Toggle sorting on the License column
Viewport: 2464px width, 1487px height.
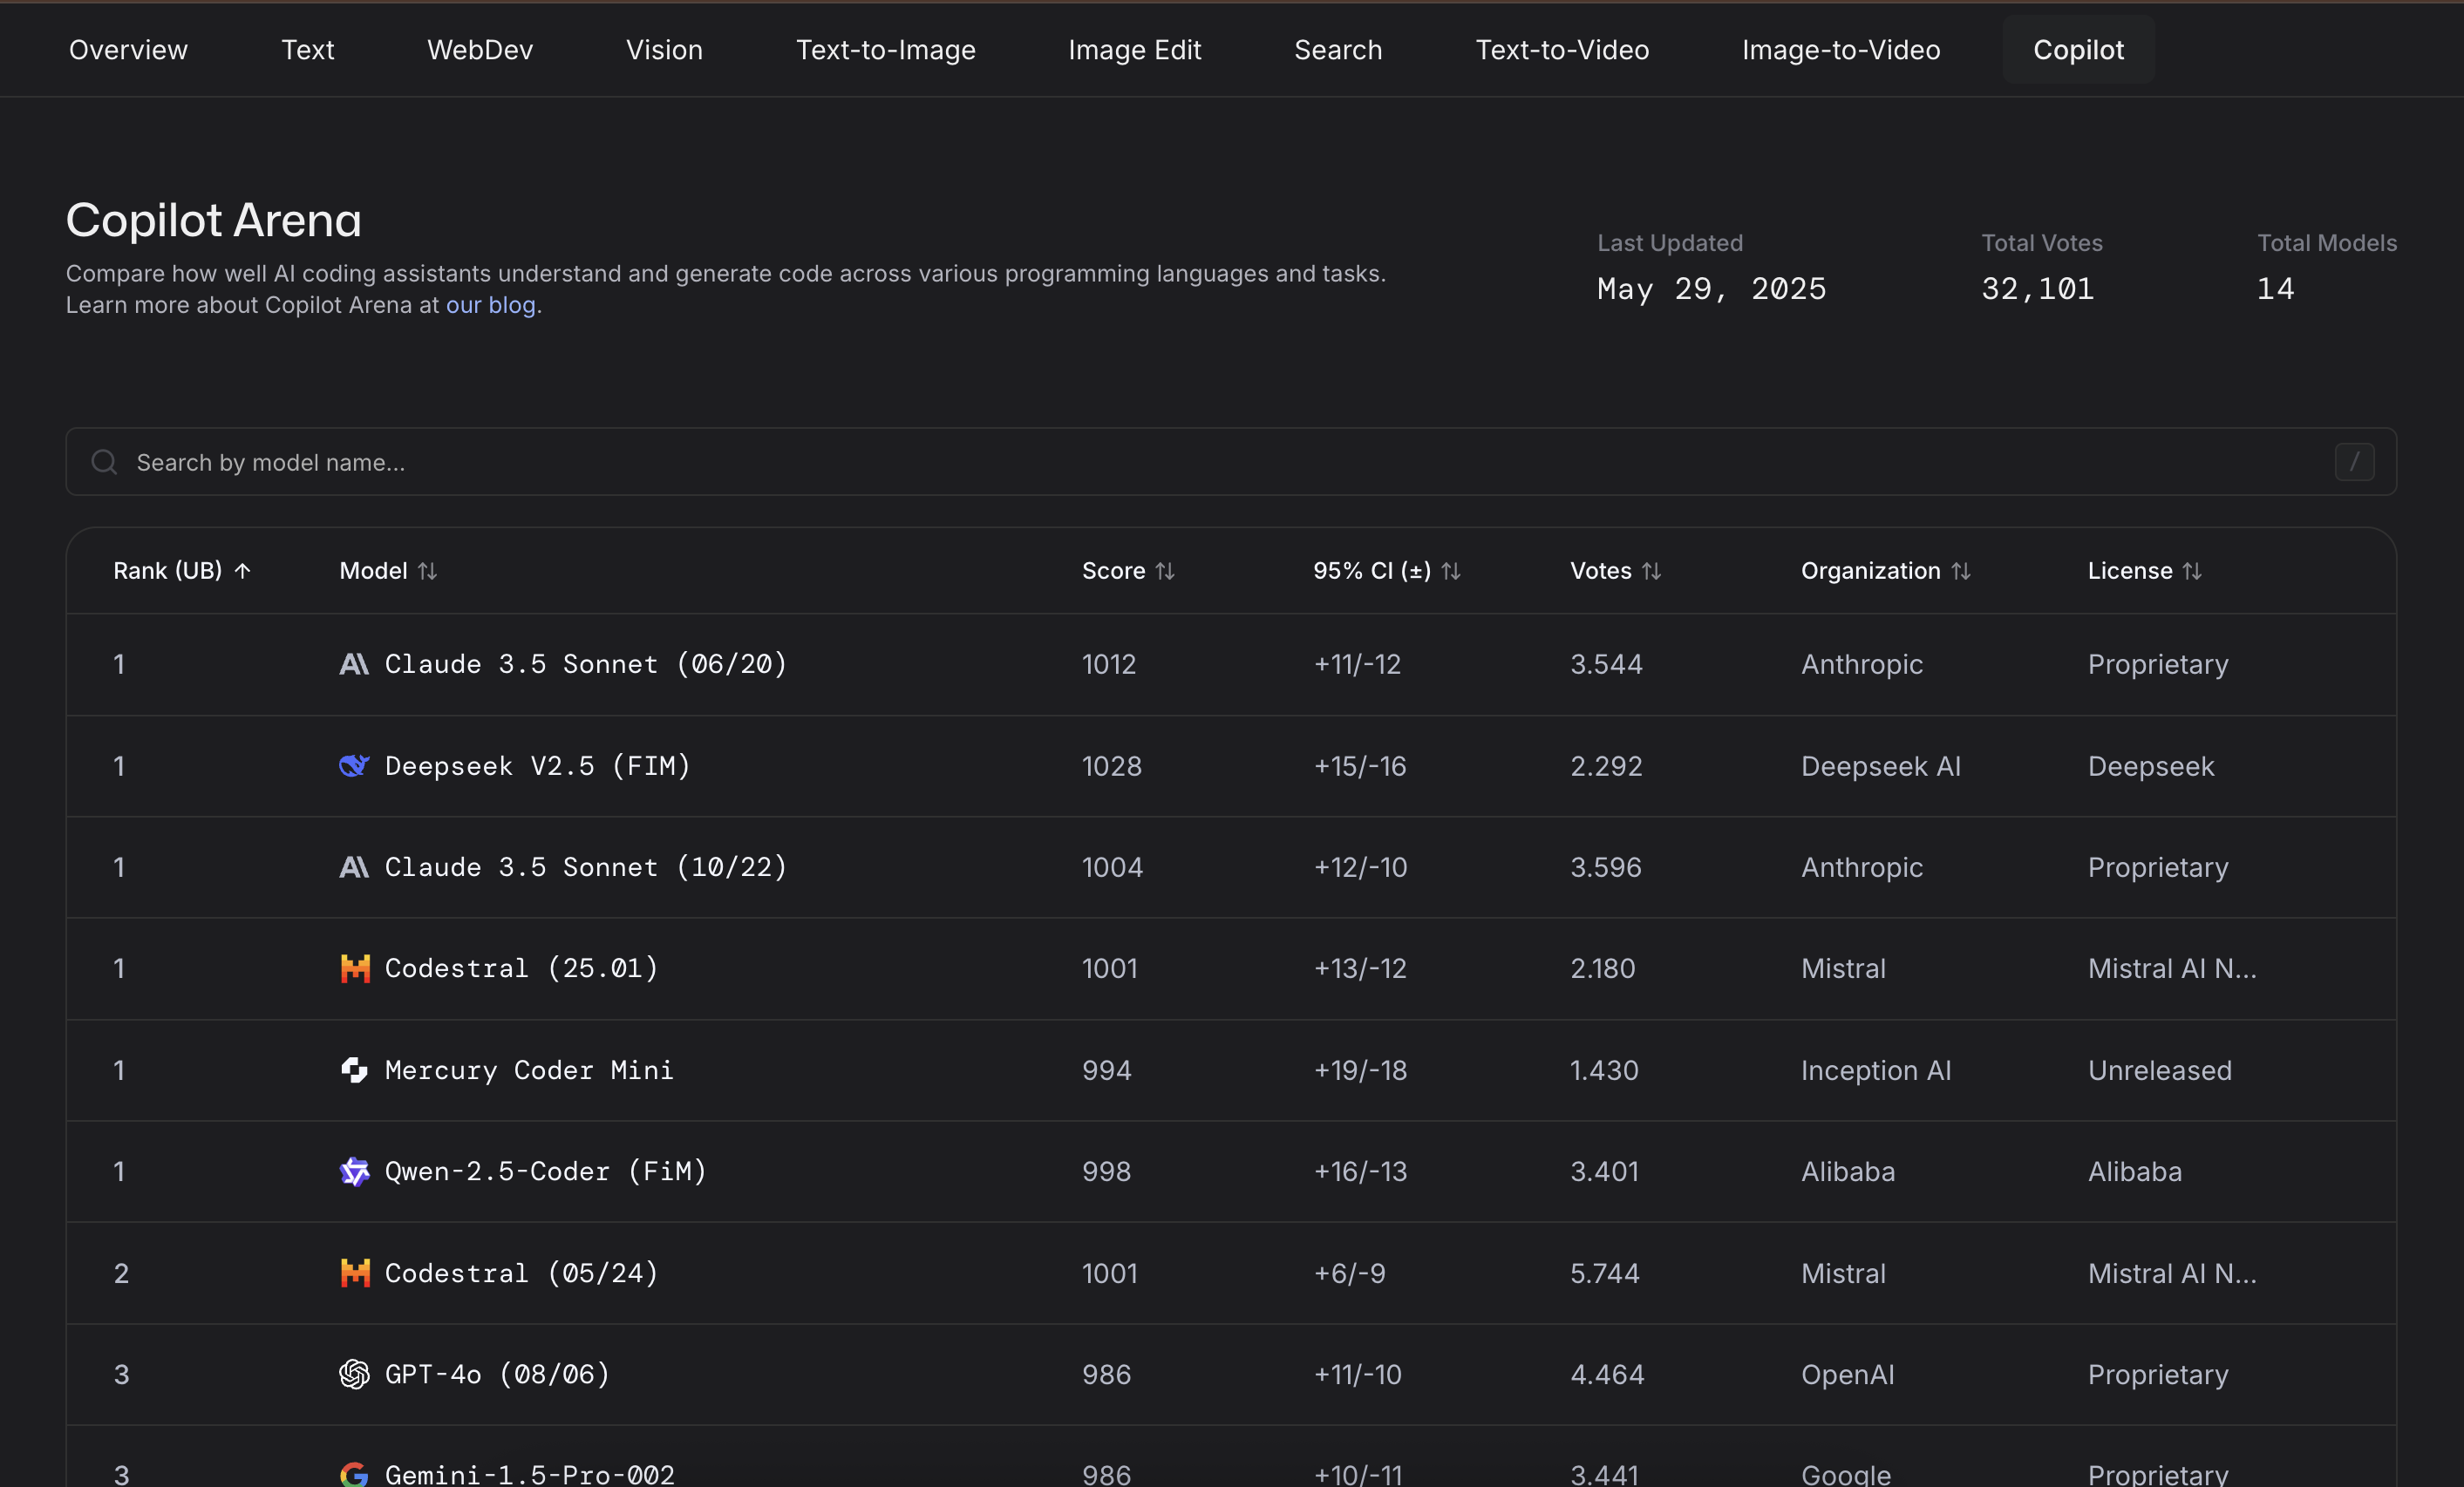[2193, 571]
